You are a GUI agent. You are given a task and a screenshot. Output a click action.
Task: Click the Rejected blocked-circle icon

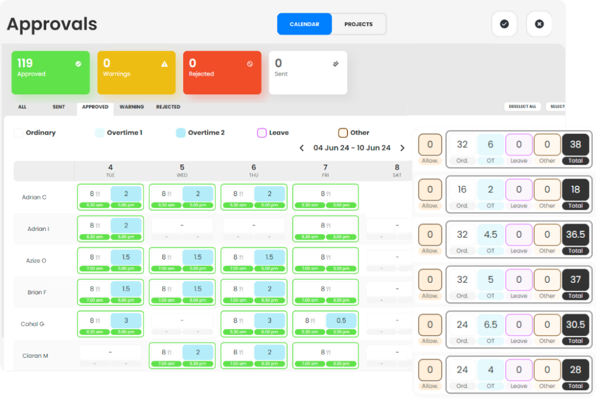[x=250, y=62]
